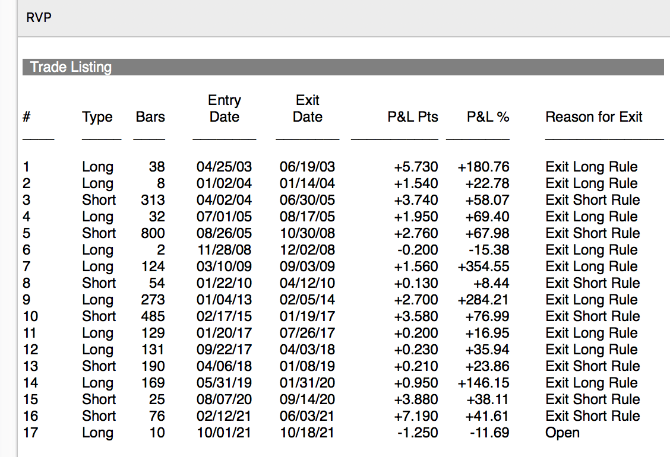Click the Type column header
The image size is (670, 457).
coord(97,117)
